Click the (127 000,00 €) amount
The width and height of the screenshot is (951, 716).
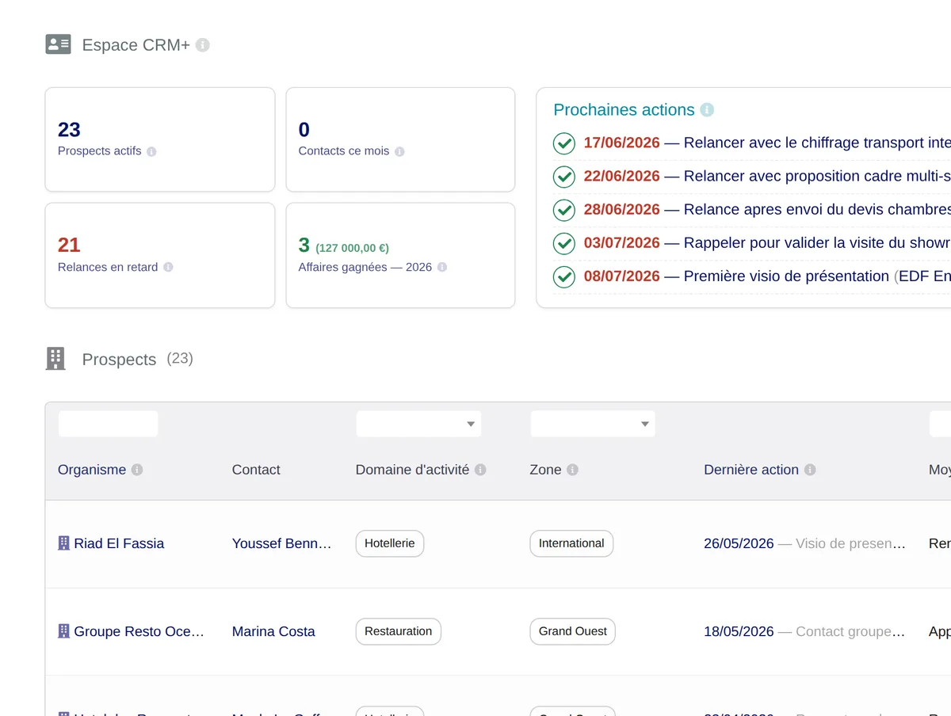pyautogui.click(x=352, y=248)
